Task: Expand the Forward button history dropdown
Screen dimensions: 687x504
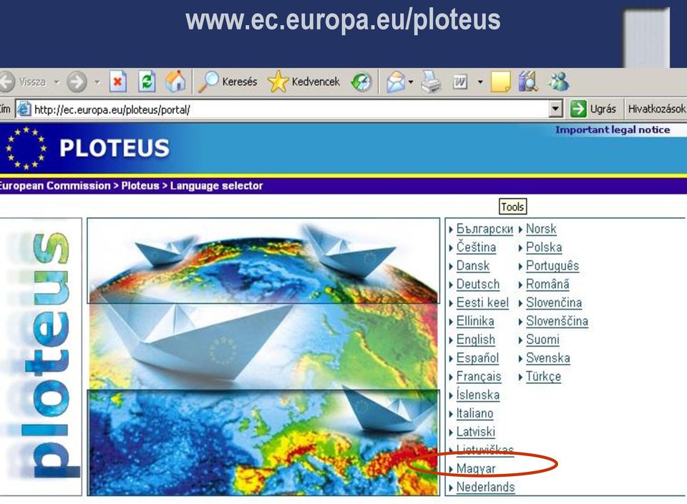Action: click(97, 81)
